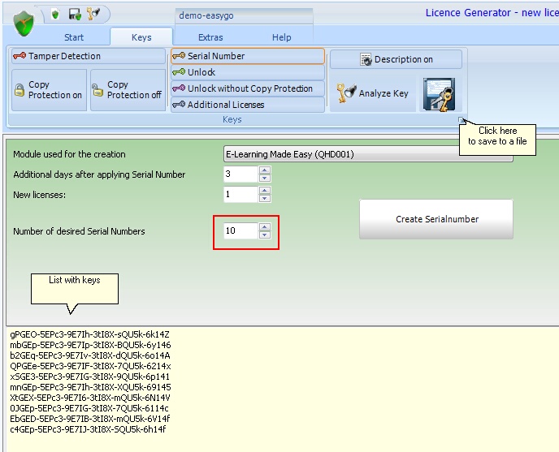Viewport: 559px width, 452px height.
Task: Click the floppy disk icon in quick access toolbar
Action: pos(74,15)
